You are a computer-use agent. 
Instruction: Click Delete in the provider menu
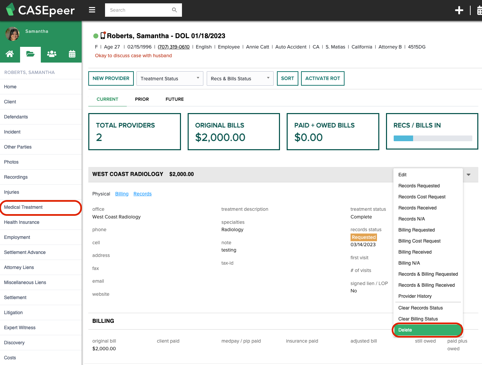(x=428, y=330)
